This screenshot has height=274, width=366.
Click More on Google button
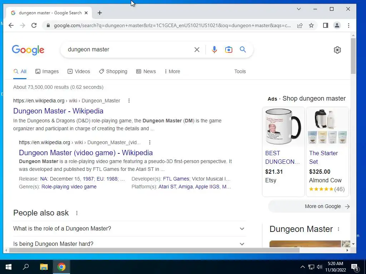pyautogui.click(x=309, y=207)
